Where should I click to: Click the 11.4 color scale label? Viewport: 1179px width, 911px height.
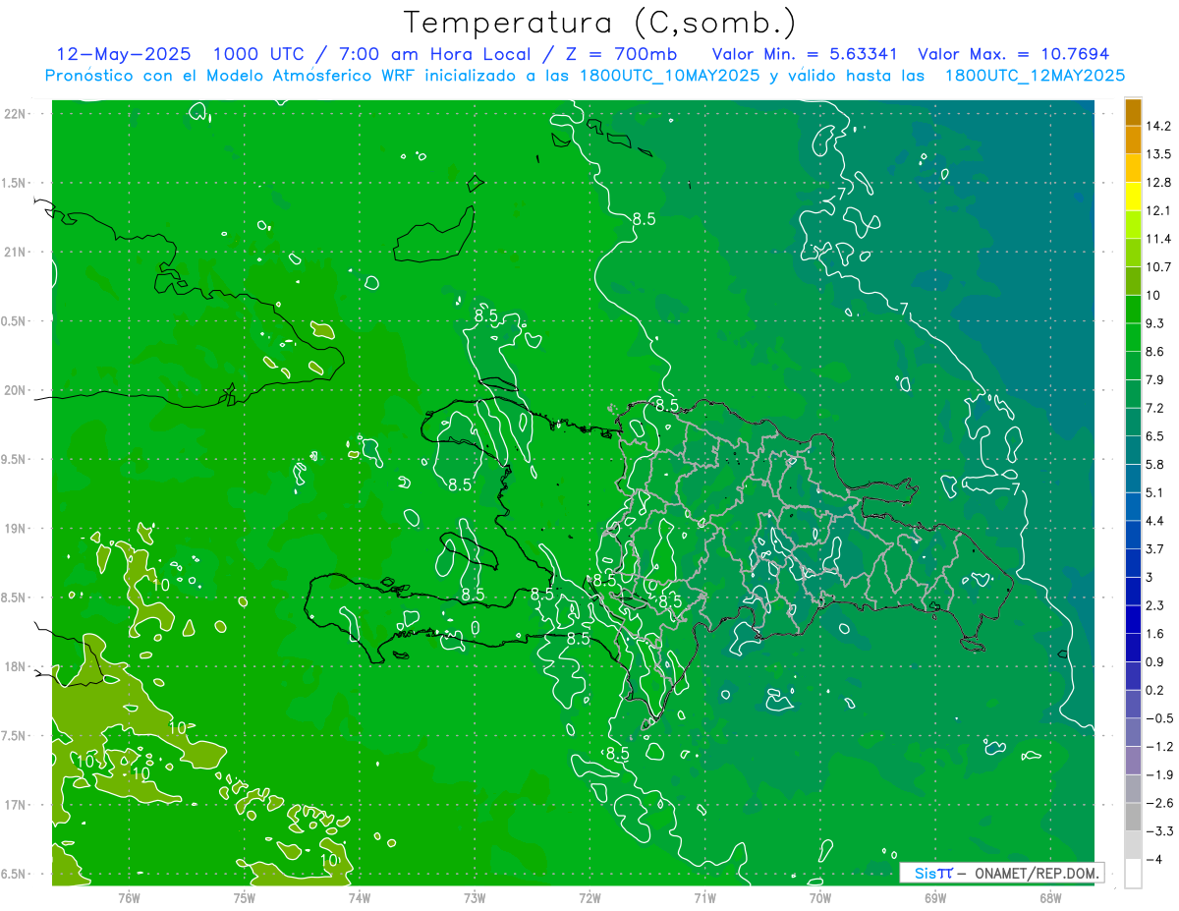(1158, 239)
